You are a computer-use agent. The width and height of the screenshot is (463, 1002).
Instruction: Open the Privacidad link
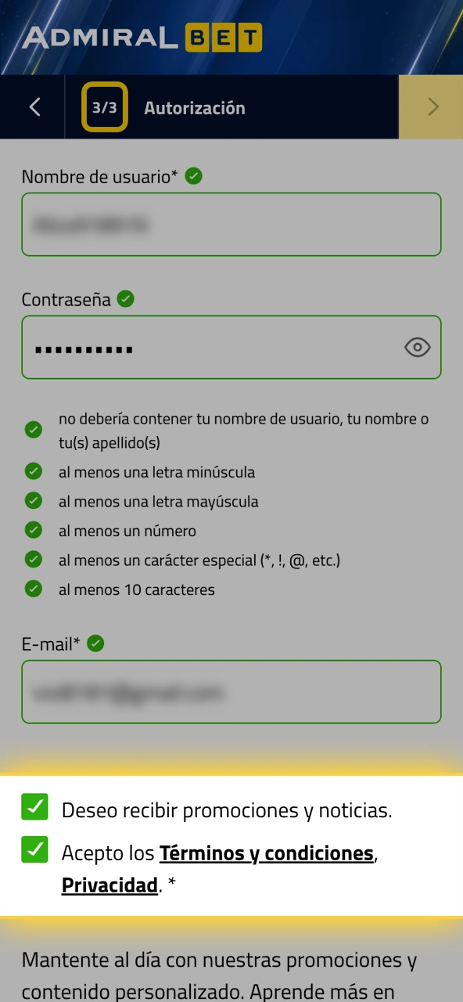pyautogui.click(x=109, y=885)
